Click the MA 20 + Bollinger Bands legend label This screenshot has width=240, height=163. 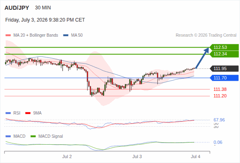click(36, 35)
